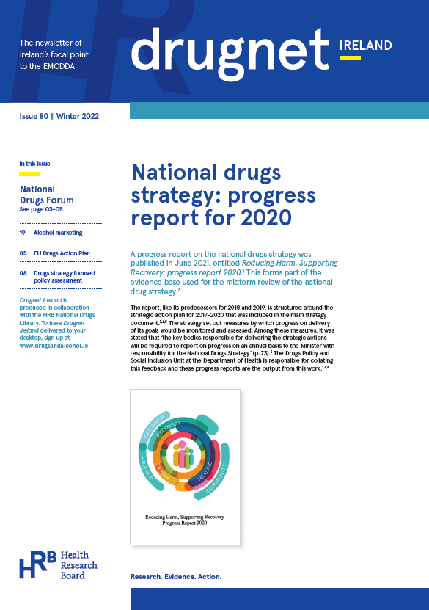Click the circular people logo on report cover
This screenshot has width=429, height=610.
point(183,454)
